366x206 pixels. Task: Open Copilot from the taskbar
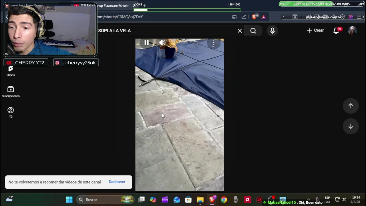(x=153, y=200)
